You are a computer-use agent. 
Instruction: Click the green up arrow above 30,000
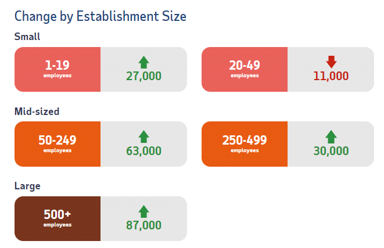click(x=331, y=136)
